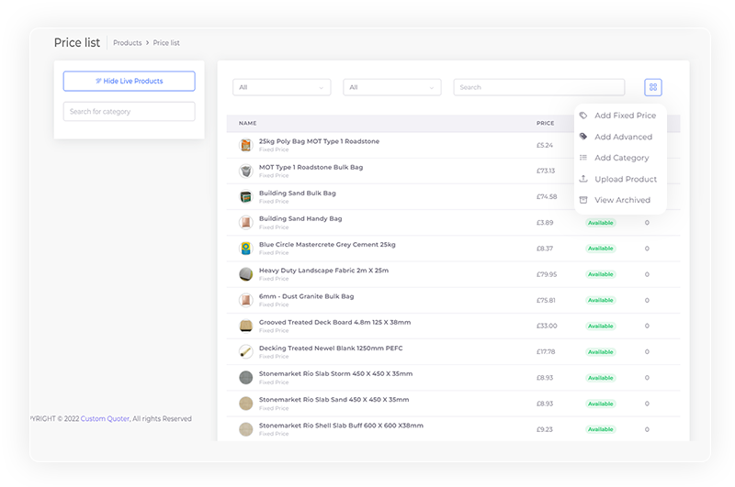This screenshot has width=735, height=487.
Task: Click Available badge for Building Sand Handy Bag
Action: click(601, 223)
